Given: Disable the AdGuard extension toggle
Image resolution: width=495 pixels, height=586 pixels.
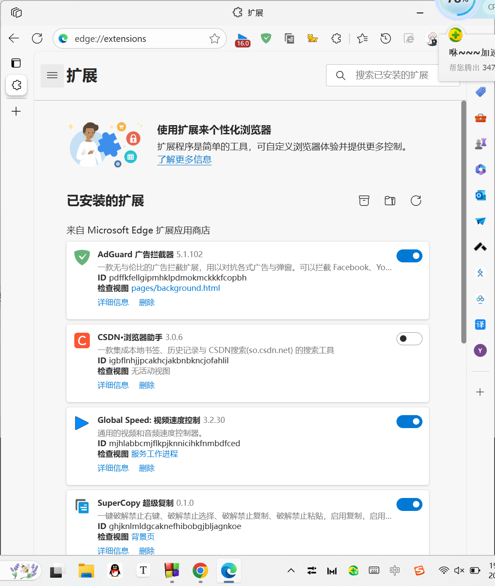Looking at the screenshot, I should coord(409,256).
